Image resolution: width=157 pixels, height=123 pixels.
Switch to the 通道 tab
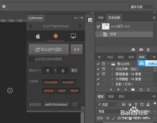tap(111, 96)
